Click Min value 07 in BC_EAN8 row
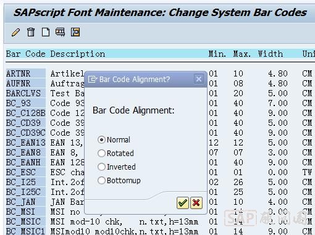Image resolution: width=315 pixels, height=235 pixels. 214,152
